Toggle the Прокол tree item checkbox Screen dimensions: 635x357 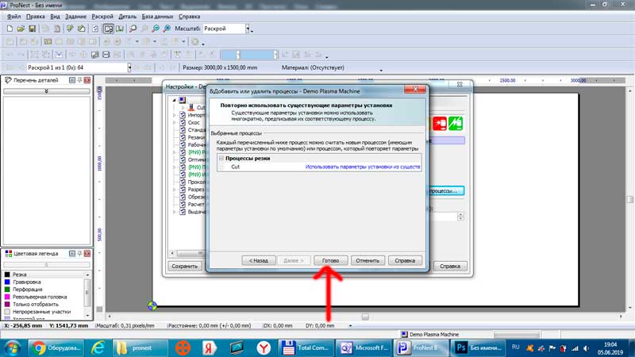pos(183,182)
